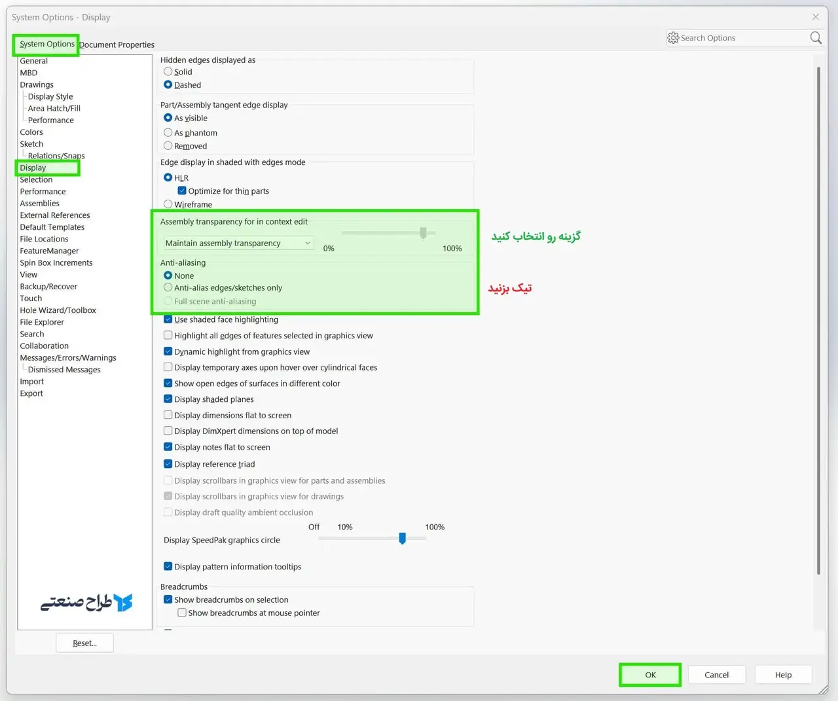Click the SpeedPak graphics circle slider handle
This screenshot has width=838, height=701.
point(402,538)
